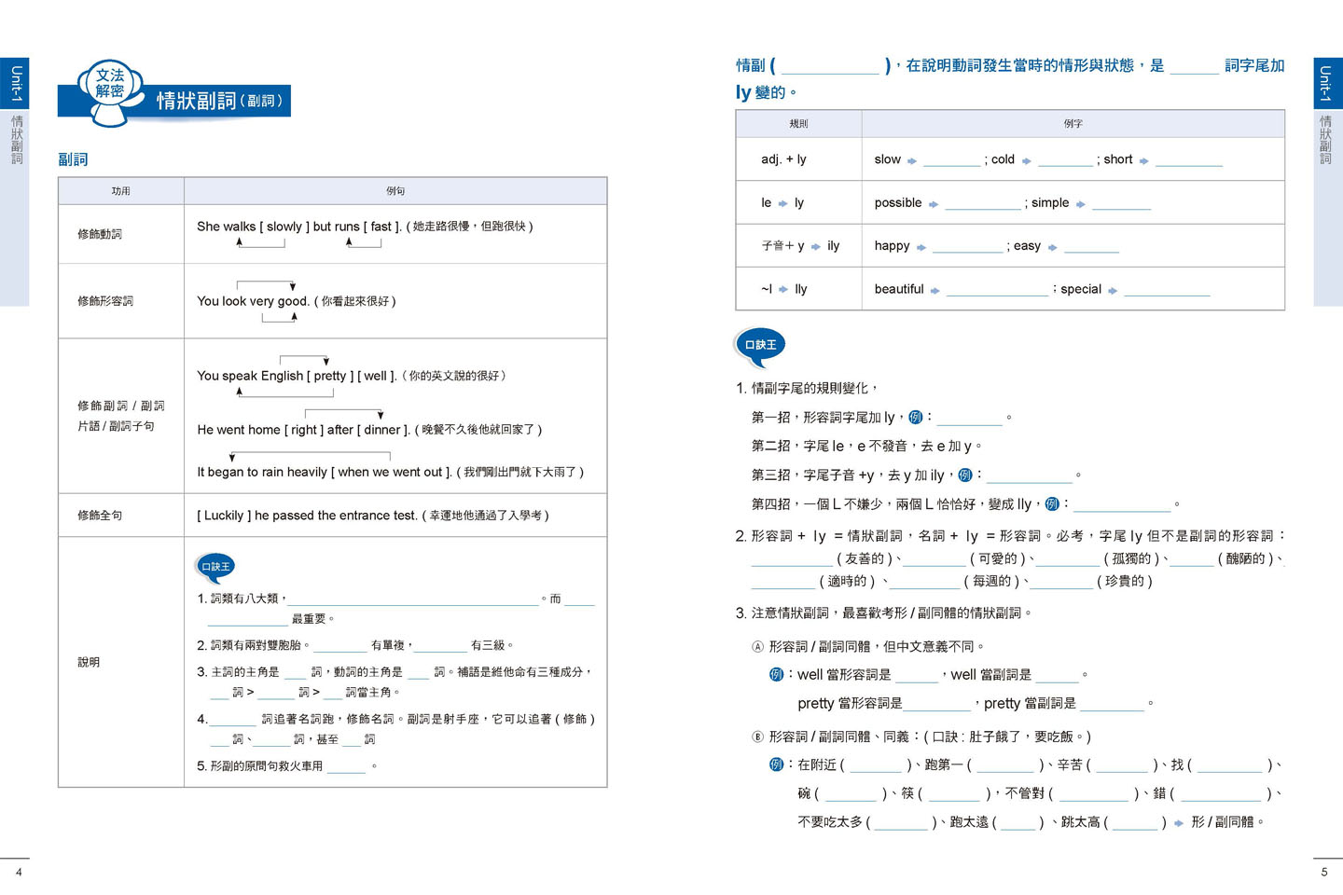Click the arrow between "le" and "ly"
Screen dimensions: 1343x895
782,203
